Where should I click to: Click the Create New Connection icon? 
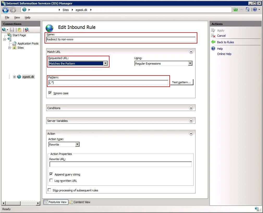pos(4,30)
